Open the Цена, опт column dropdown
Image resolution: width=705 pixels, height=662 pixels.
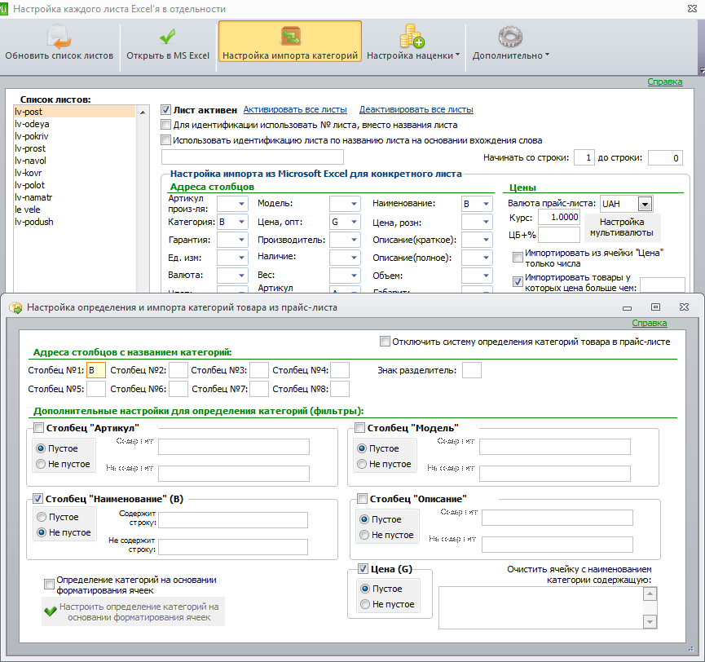point(354,222)
